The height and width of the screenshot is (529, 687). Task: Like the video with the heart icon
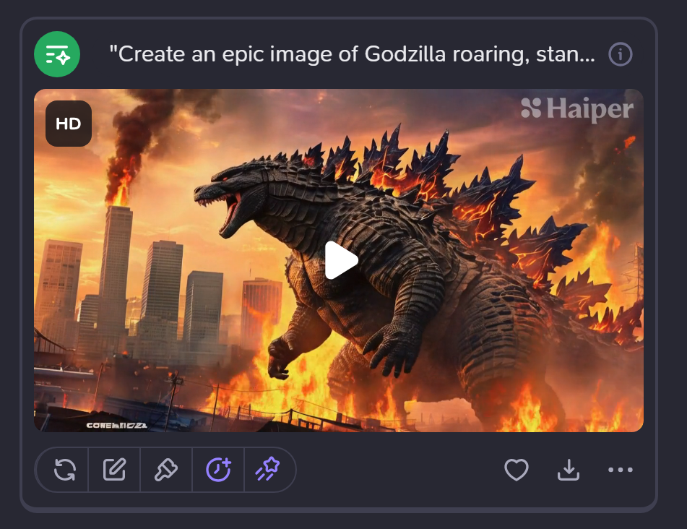click(x=517, y=470)
